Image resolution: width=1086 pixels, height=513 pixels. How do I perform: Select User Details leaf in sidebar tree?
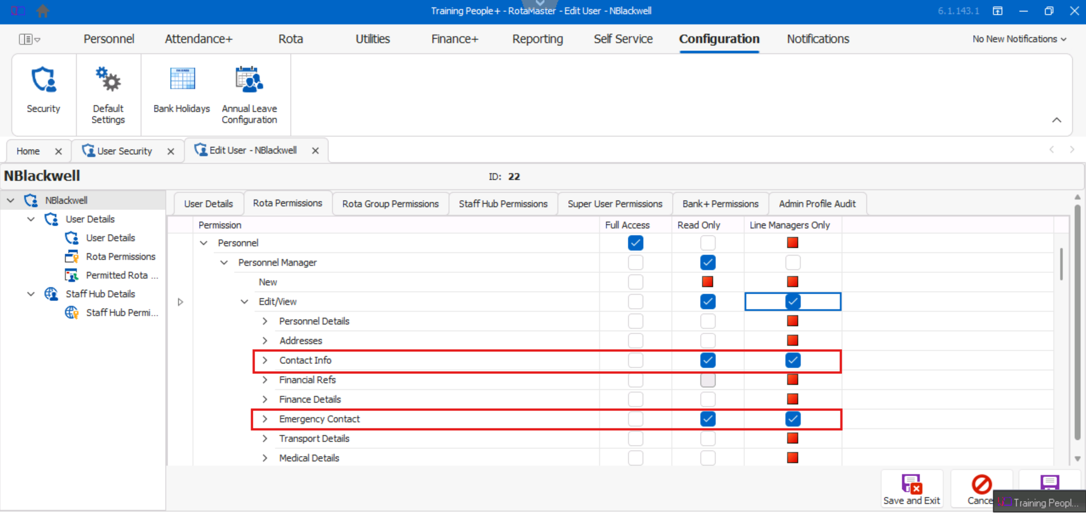[x=111, y=238]
